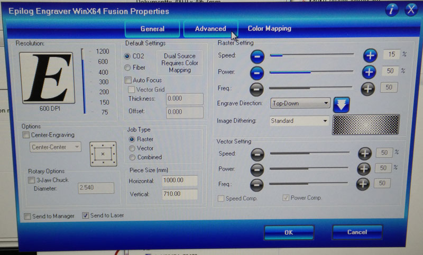Select the Fiber laser source

(x=127, y=68)
